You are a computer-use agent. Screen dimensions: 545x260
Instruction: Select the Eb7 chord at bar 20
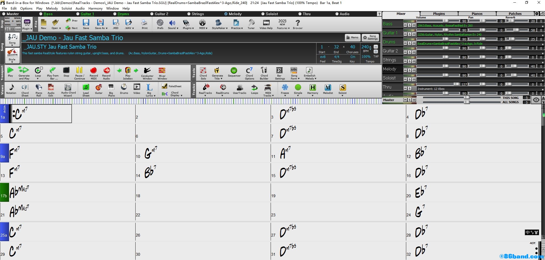click(x=421, y=192)
